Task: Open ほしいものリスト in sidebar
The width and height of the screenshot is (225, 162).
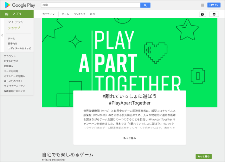Action: pyautogui.click(x=13, y=81)
